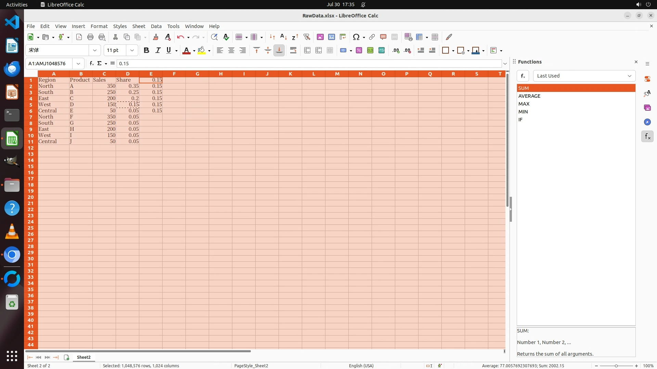
Task: Open the Last Used function category dropdown
Action: pos(584,76)
